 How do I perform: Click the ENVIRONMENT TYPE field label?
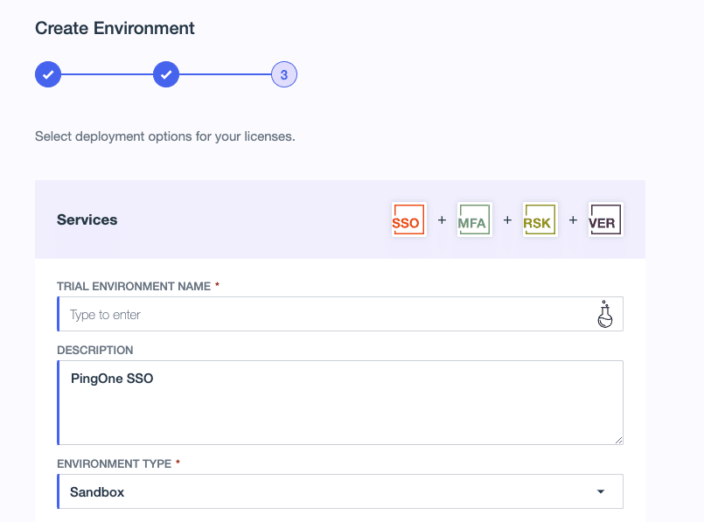point(114,463)
